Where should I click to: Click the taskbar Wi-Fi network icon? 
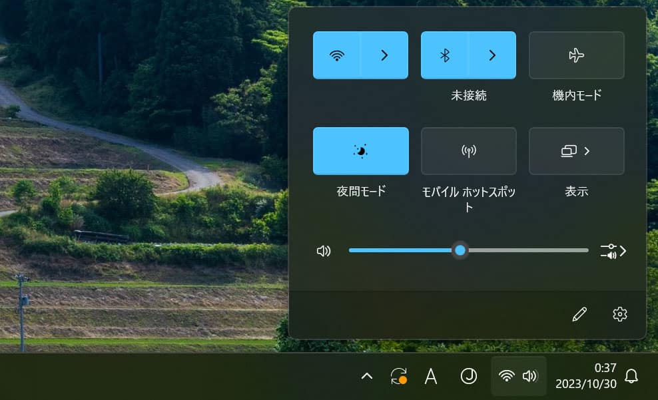[x=507, y=376]
